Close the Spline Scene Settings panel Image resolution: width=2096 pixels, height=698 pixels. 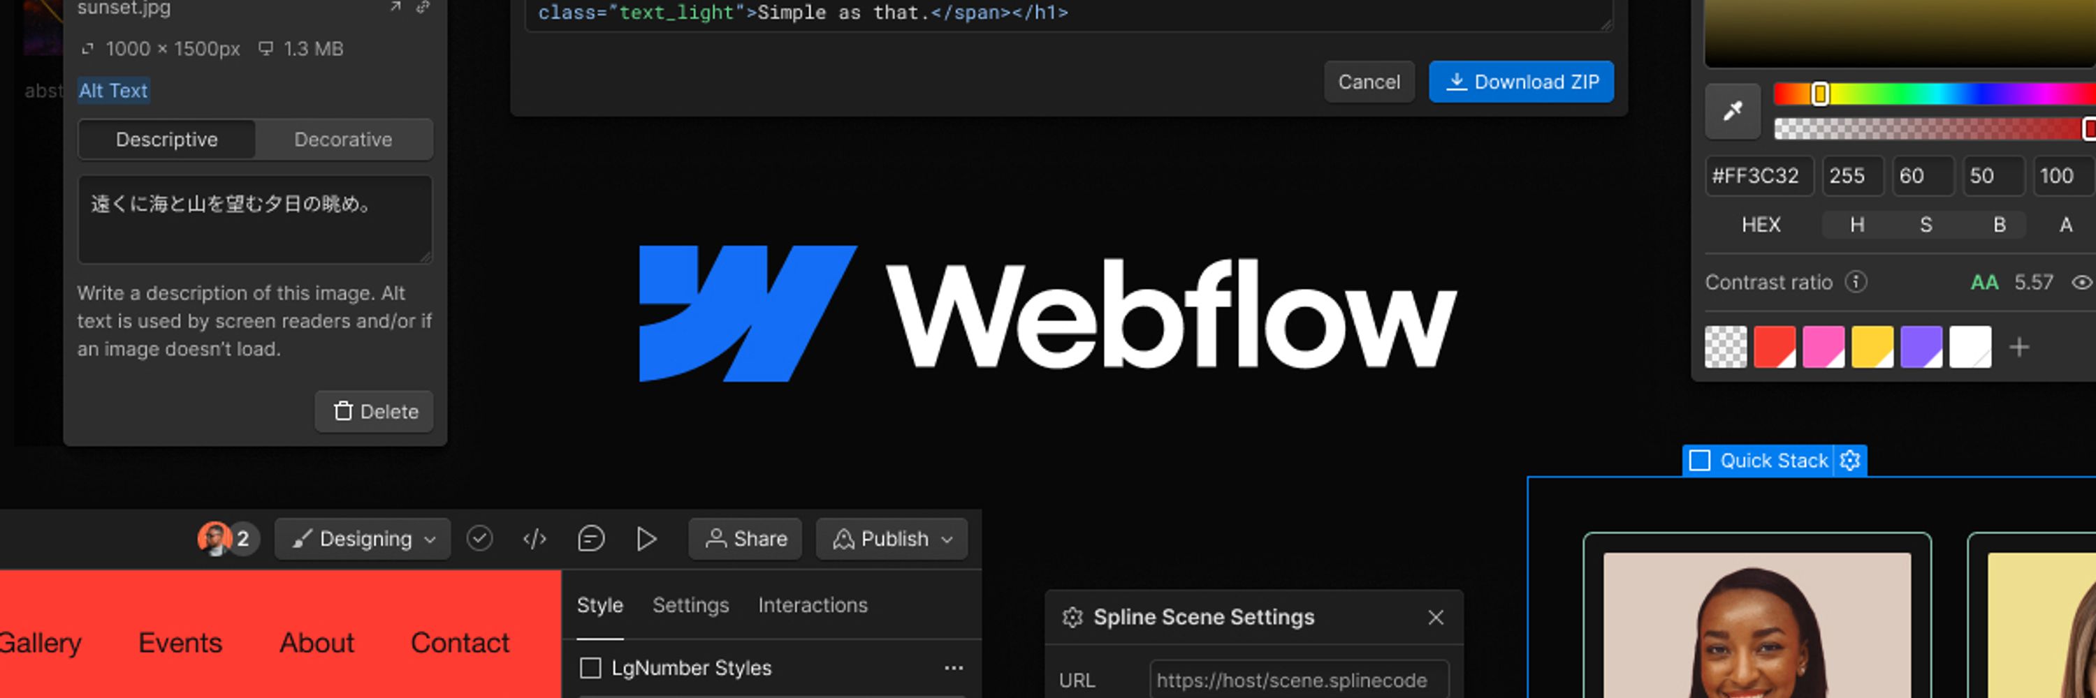pos(1436,618)
